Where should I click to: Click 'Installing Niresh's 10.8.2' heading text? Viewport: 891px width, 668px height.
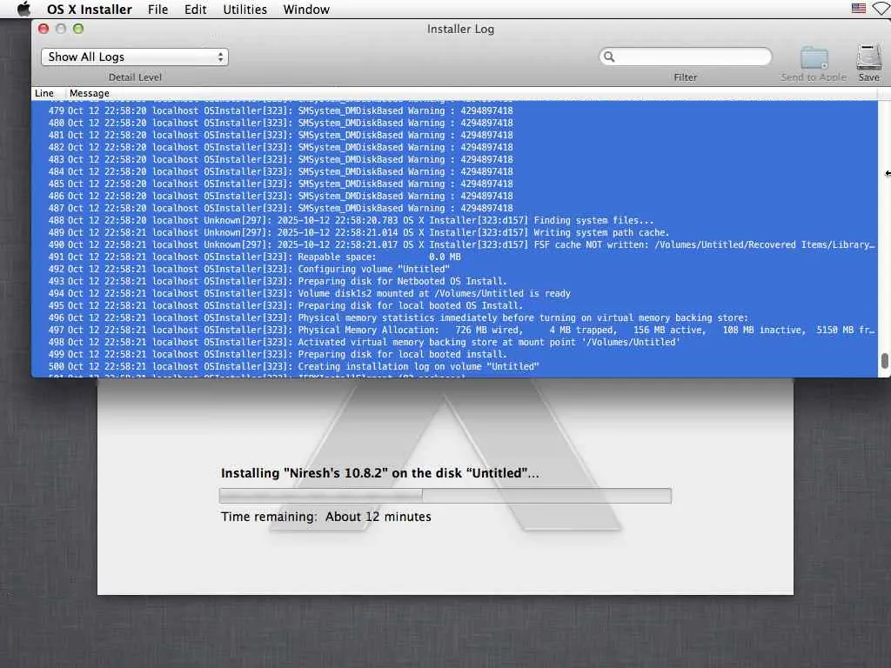pyautogui.click(x=379, y=473)
